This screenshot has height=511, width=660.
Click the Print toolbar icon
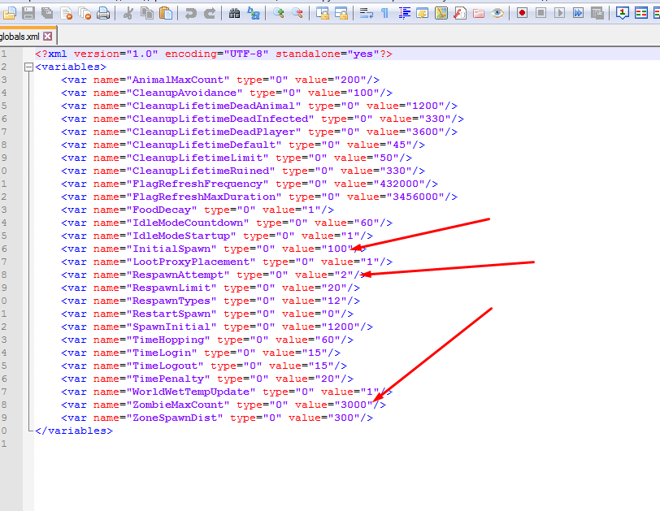[x=103, y=14]
